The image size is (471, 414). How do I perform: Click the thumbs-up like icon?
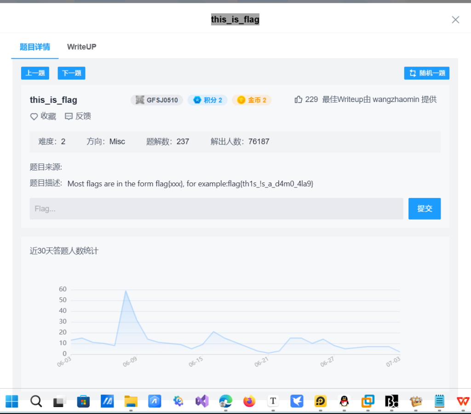pyautogui.click(x=299, y=100)
